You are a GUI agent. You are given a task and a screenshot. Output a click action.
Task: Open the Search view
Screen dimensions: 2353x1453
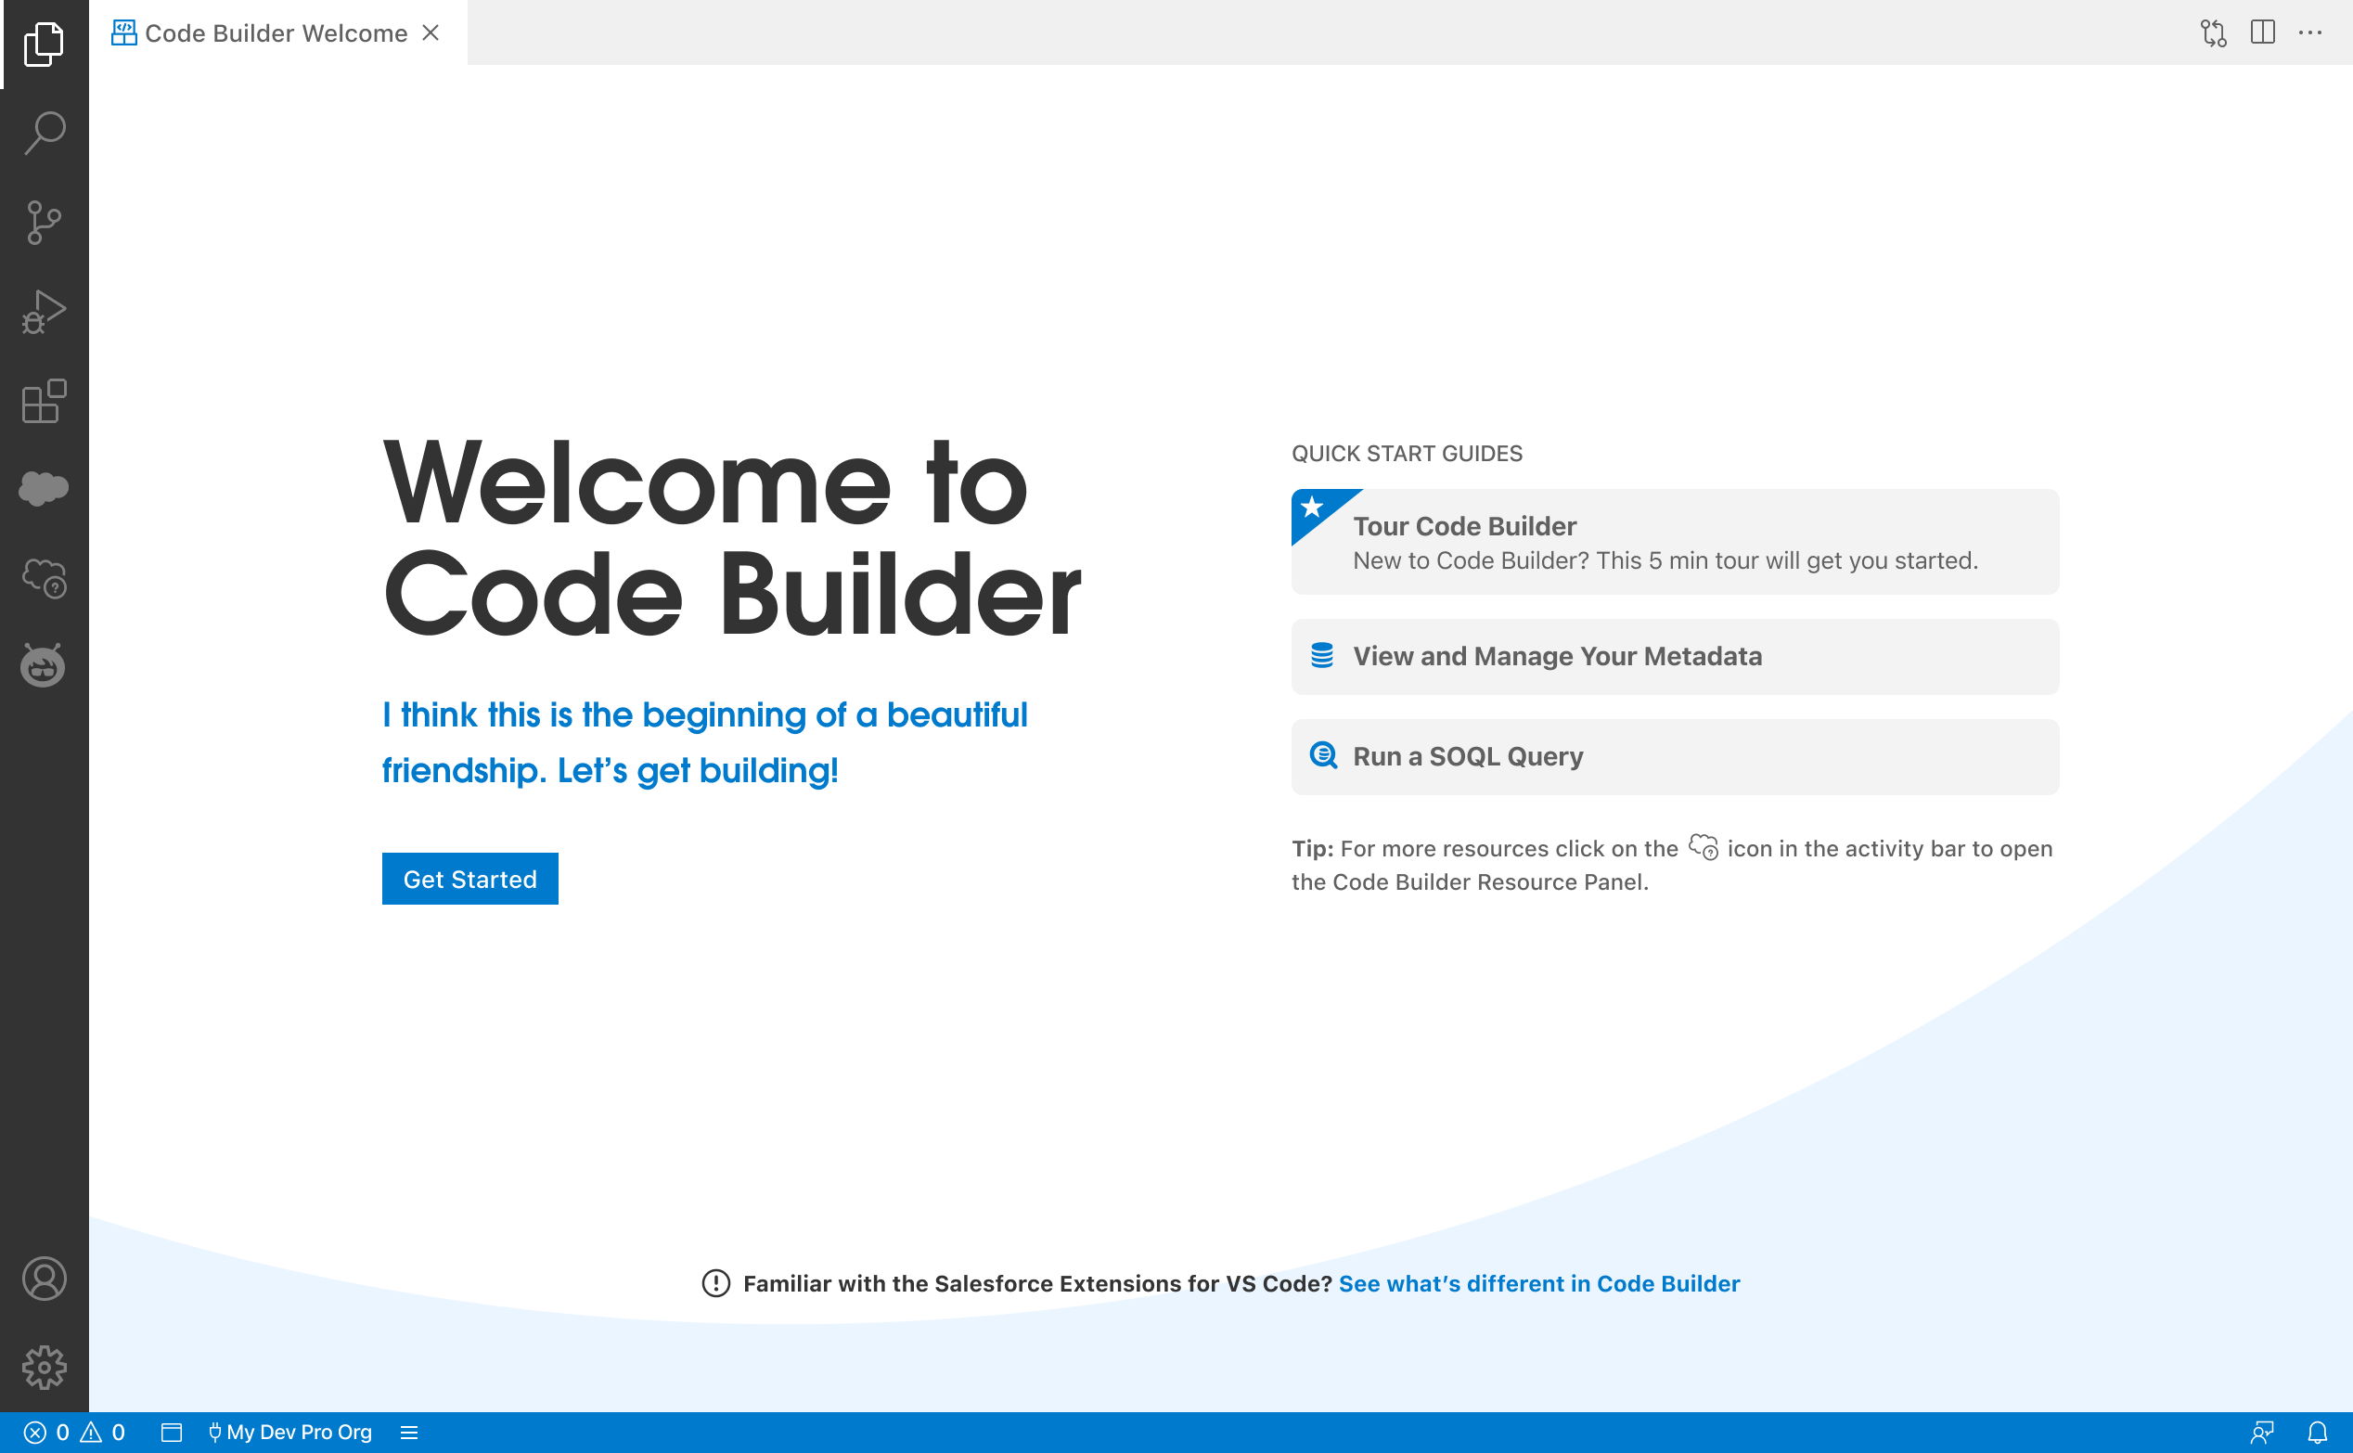coord(45,133)
